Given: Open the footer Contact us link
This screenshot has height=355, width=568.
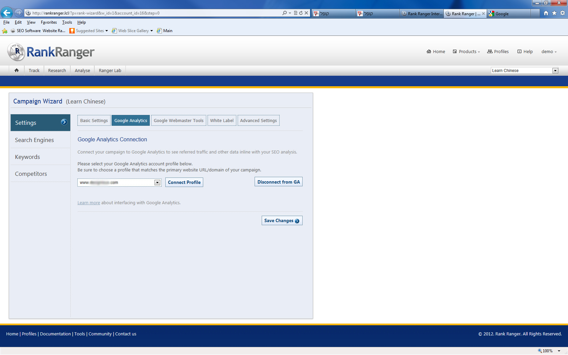Looking at the screenshot, I should click(x=126, y=334).
